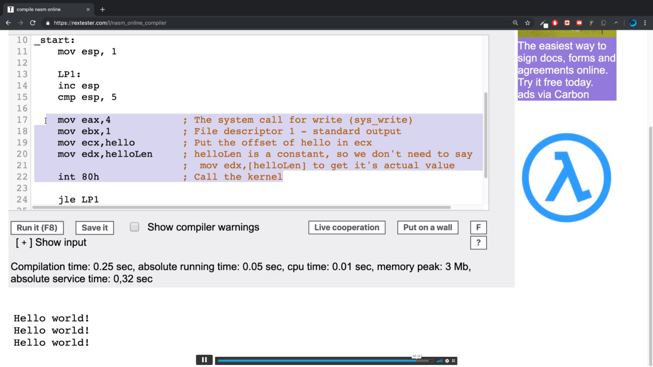Open the blue profile avatar

point(633,23)
